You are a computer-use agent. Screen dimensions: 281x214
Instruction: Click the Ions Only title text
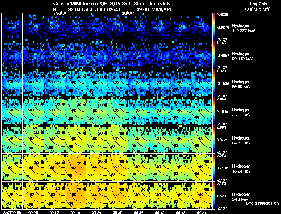[160, 4]
